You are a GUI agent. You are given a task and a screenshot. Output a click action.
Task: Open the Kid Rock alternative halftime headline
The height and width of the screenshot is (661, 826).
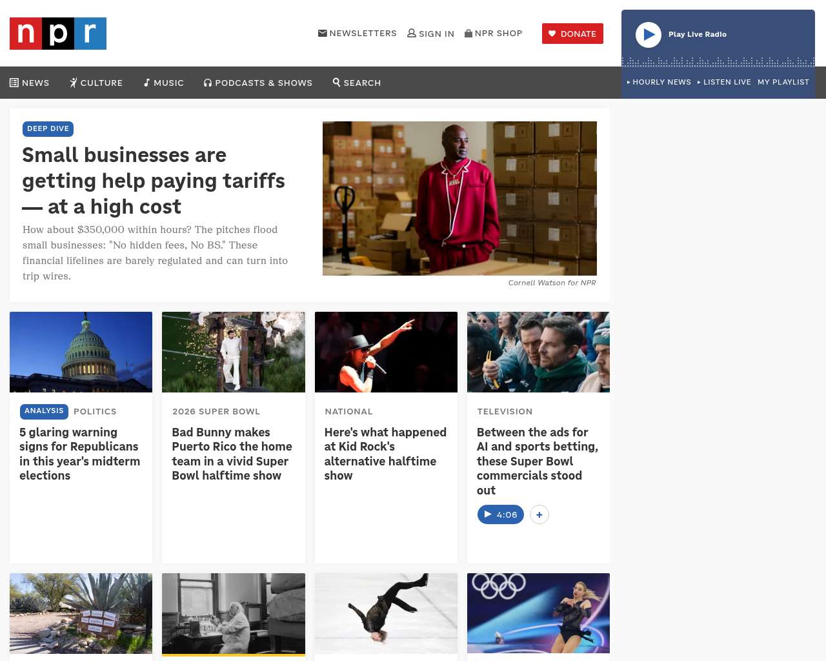point(385,454)
